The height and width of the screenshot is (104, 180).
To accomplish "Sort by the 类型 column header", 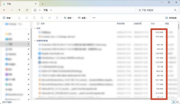I will 167,23.
